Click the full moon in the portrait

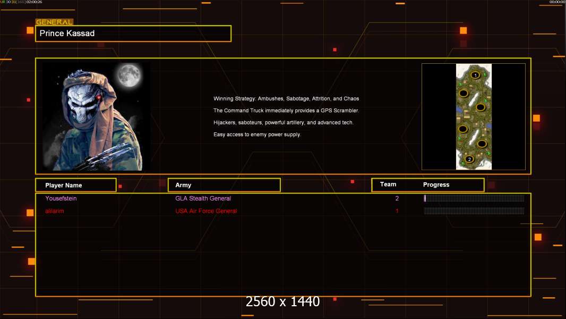tap(129, 74)
